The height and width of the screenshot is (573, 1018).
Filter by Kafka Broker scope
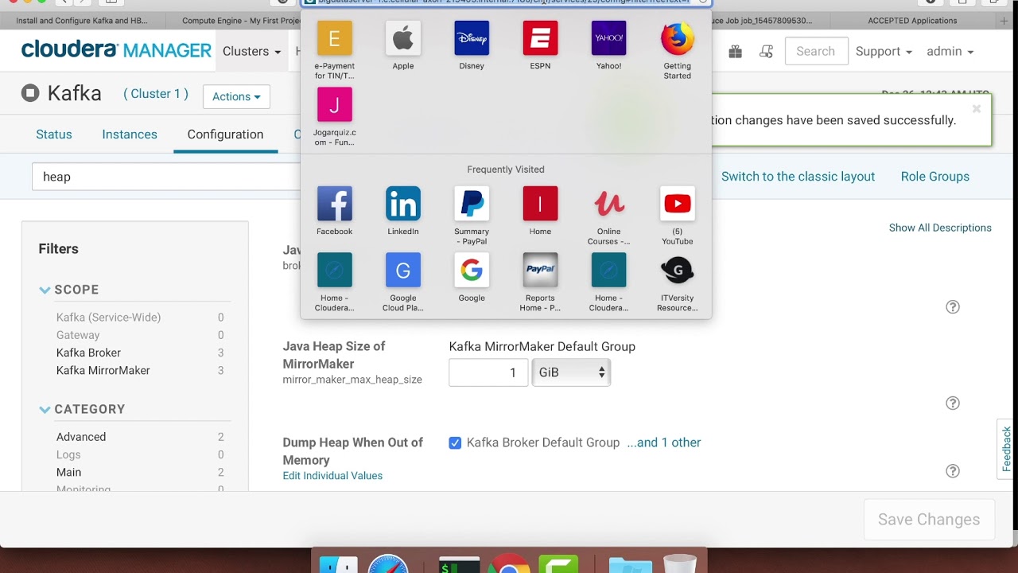coord(88,353)
